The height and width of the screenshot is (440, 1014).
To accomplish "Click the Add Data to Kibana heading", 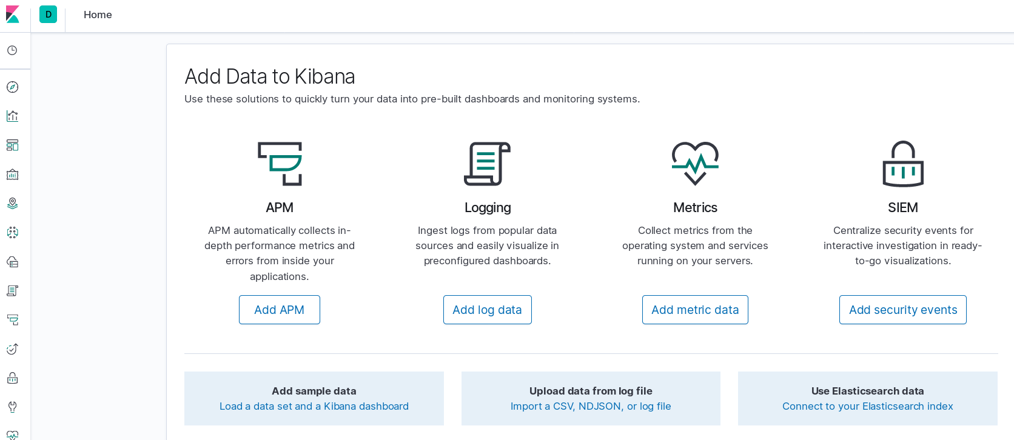I will click(x=270, y=76).
